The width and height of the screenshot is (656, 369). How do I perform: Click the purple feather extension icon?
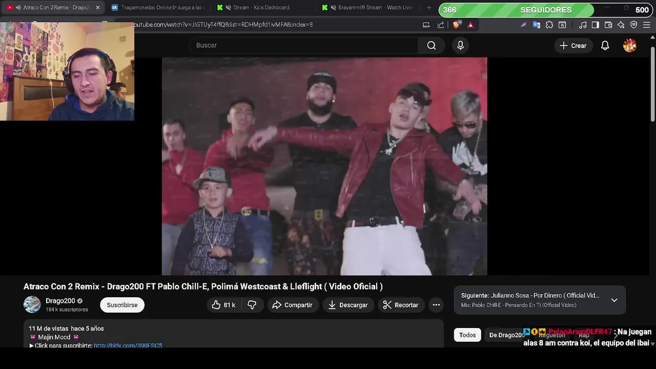(x=523, y=25)
